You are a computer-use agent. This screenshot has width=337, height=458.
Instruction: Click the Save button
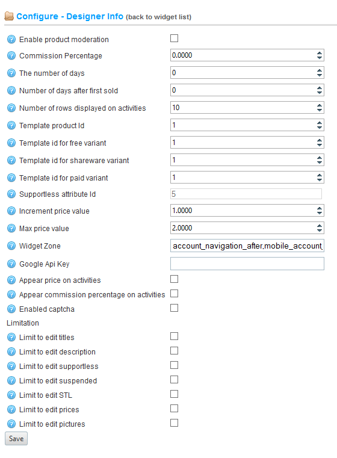16,439
